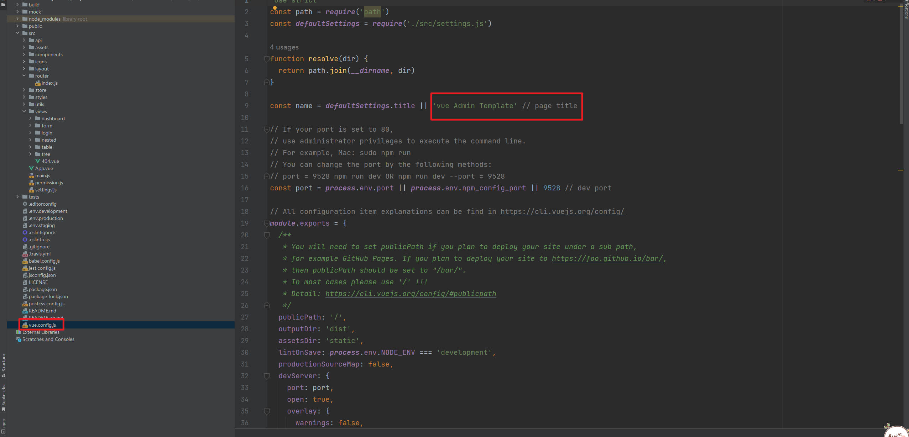Screen dimensions: 909x437
Task: Collapse the src folder
Action: pyautogui.click(x=17, y=33)
